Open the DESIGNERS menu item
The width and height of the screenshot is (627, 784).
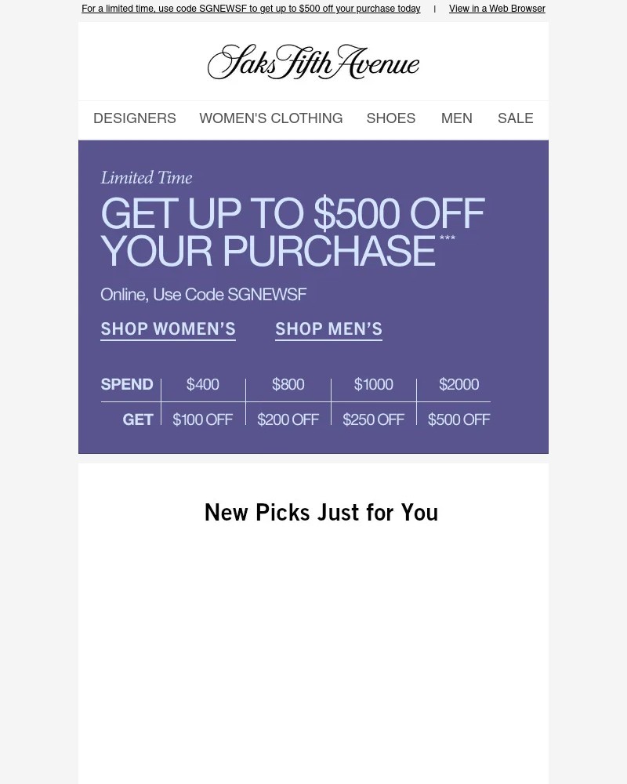click(134, 118)
